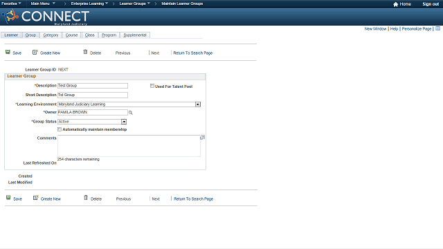
Task: Open the New Window link
Action: 375,29
